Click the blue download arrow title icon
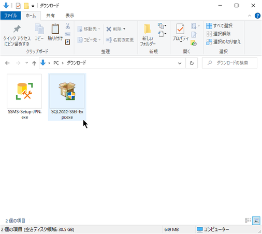This screenshot has width=262, height=234. pyautogui.click(x=6, y=5)
